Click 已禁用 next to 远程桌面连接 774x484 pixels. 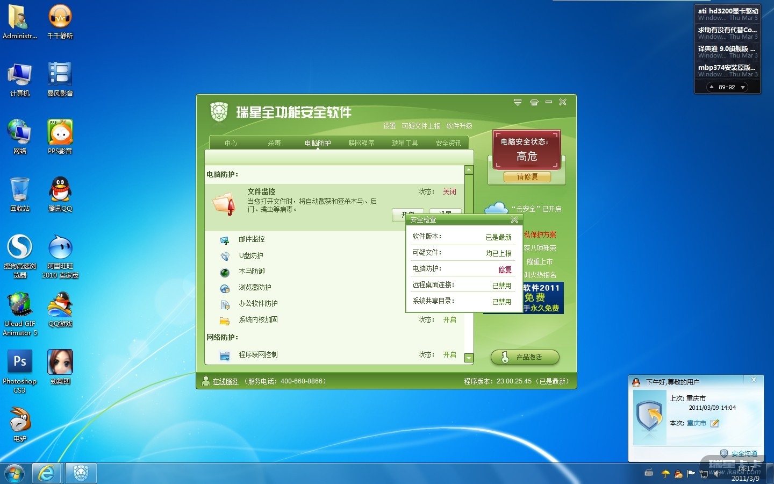click(501, 285)
